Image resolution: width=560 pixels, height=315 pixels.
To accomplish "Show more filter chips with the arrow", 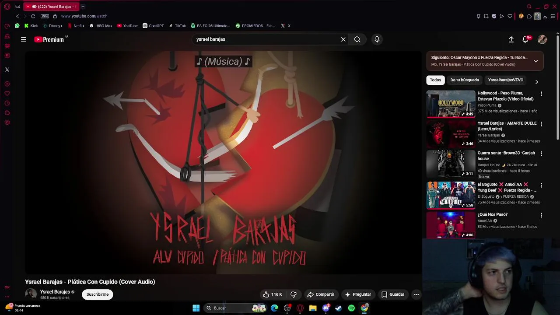I will click(537, 82).
